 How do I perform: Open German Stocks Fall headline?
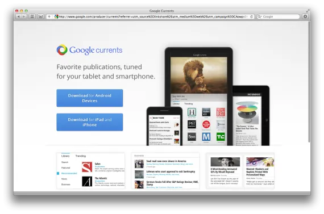(172, 183)
